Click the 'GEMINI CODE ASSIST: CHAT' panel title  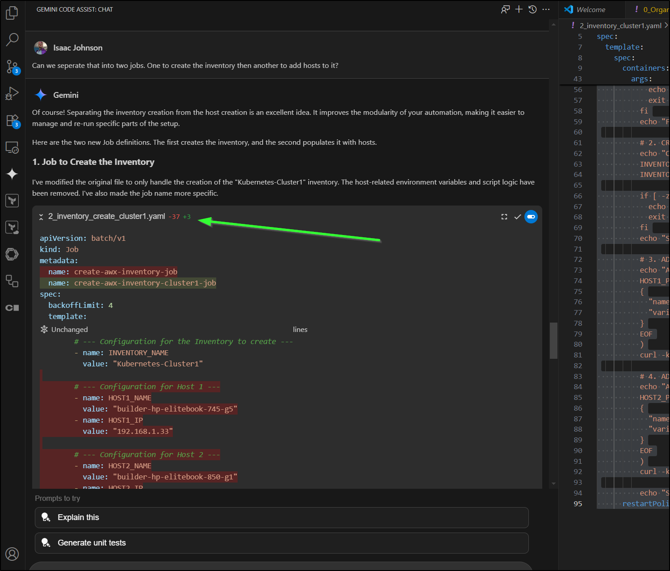75,9
